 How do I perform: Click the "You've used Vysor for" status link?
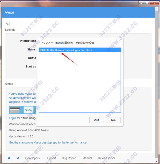23,94
